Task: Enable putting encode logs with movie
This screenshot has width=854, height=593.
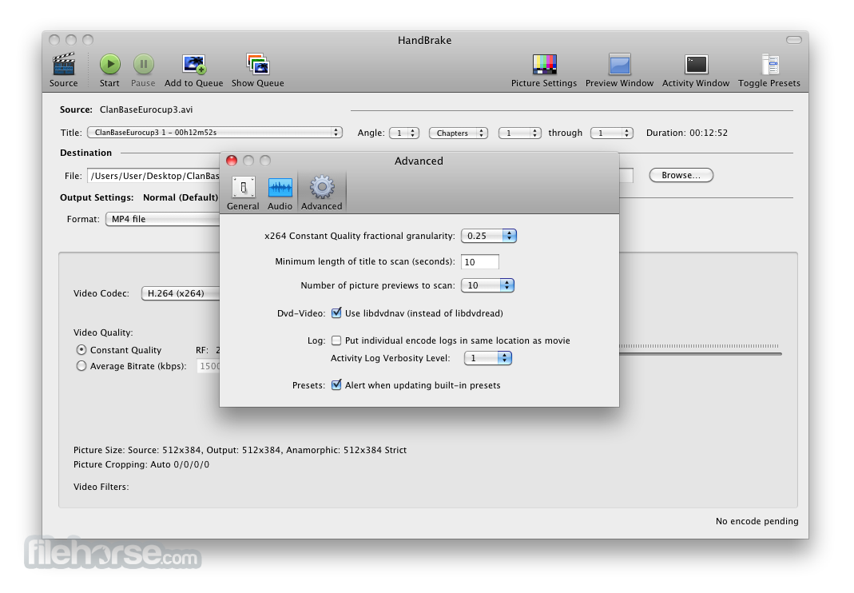Action: pyautogui.click(x=336, y=340)
